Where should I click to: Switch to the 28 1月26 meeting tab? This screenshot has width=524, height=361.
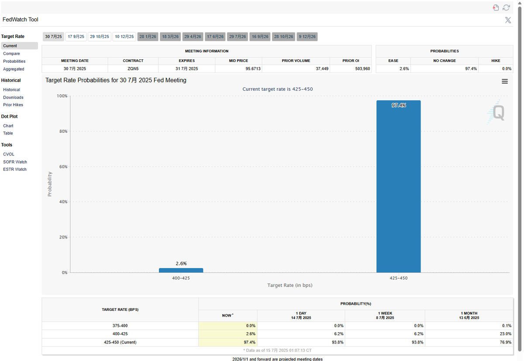coord(148,37)
